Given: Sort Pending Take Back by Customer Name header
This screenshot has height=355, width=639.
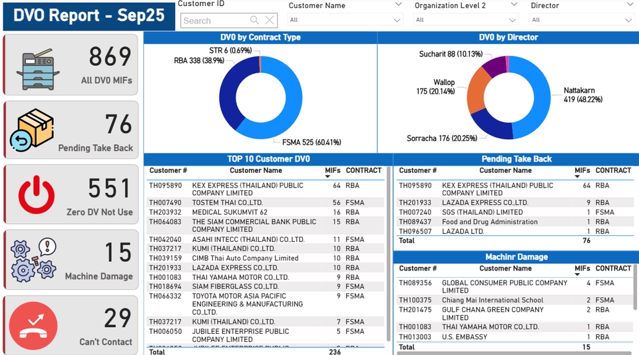Looking at the screenshot, I should pos(505,170).
